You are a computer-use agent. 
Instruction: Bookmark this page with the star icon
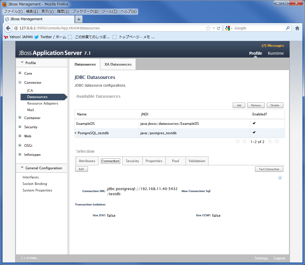pyautogui.click(x=208, y=28)
